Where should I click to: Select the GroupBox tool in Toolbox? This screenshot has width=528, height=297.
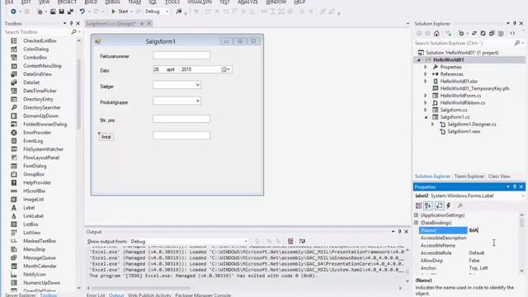(x=34, y=174)
